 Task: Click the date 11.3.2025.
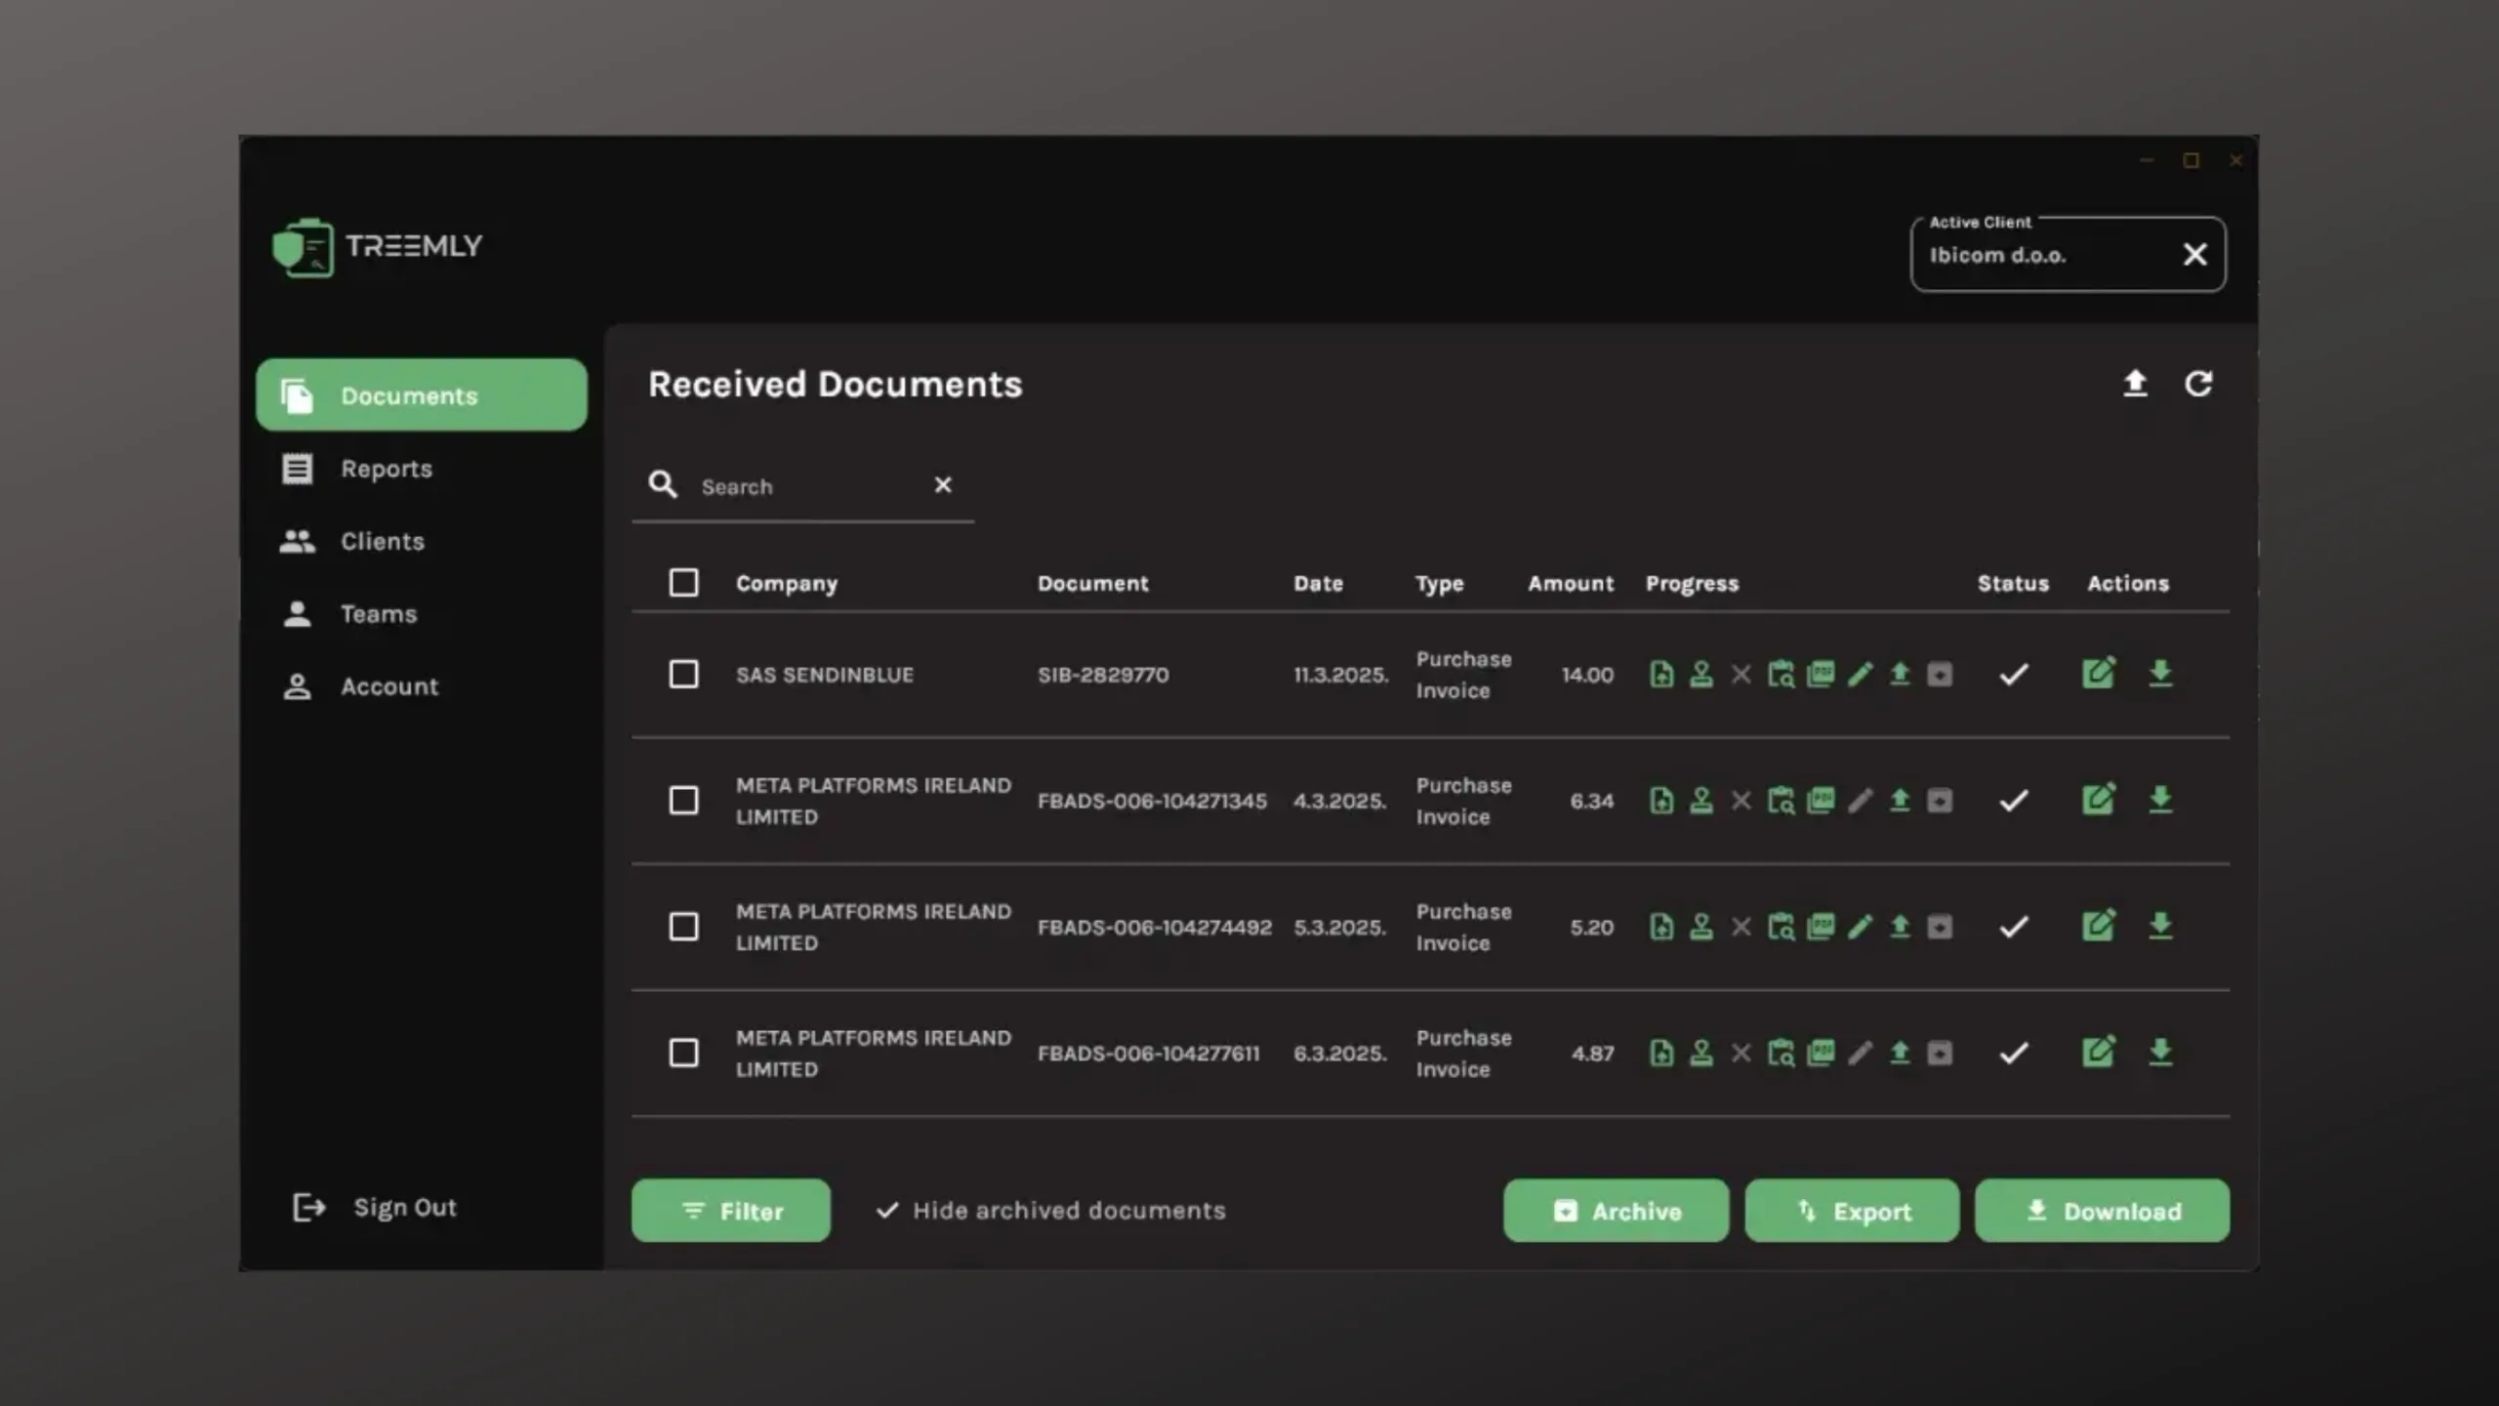(1340, 675)
